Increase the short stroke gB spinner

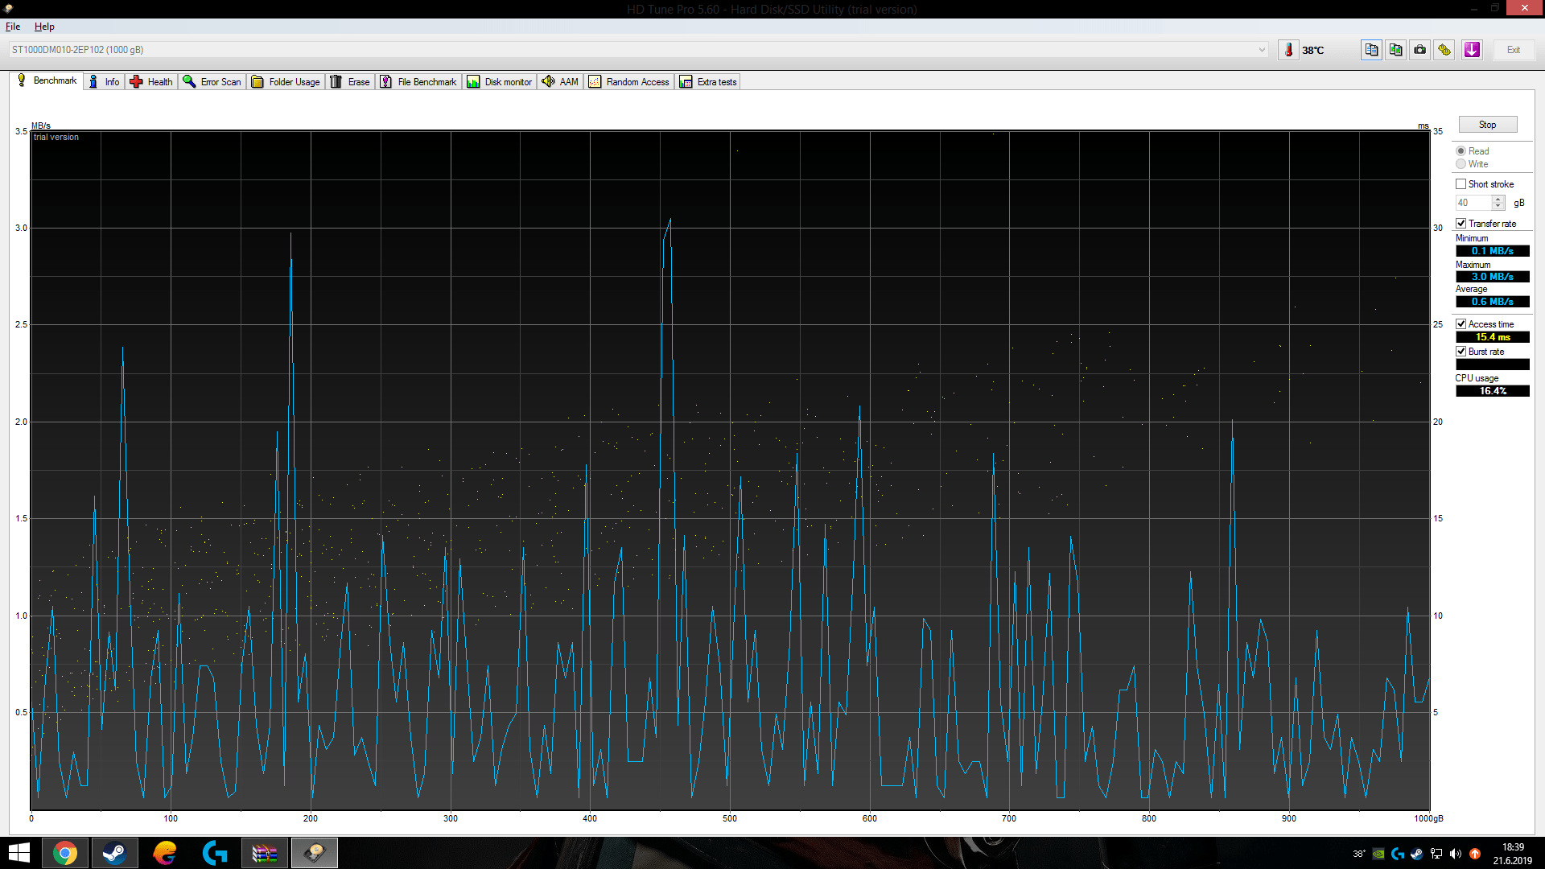(1498, 199)
